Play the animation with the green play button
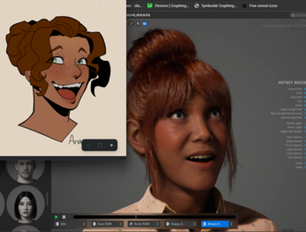This screenshot has height=232, width=306. coord(57,217)
